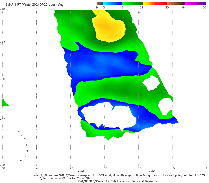Click the brown 50-64 segment of the color bar
This screenshot has width=209, height=183.
[x=176, y=3]
